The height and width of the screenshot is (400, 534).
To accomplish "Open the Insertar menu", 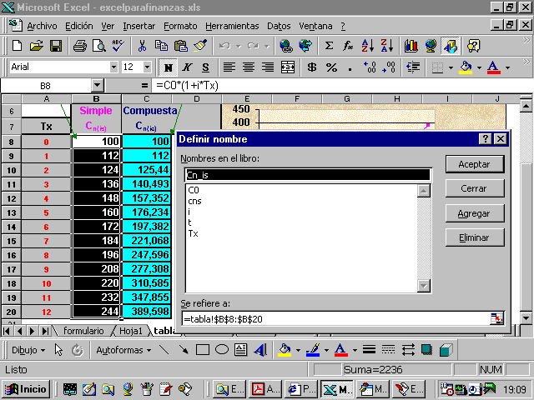I will click(x=139, y=26).
